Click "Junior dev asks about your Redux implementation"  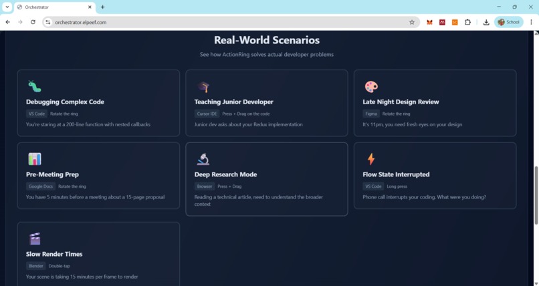249,125
